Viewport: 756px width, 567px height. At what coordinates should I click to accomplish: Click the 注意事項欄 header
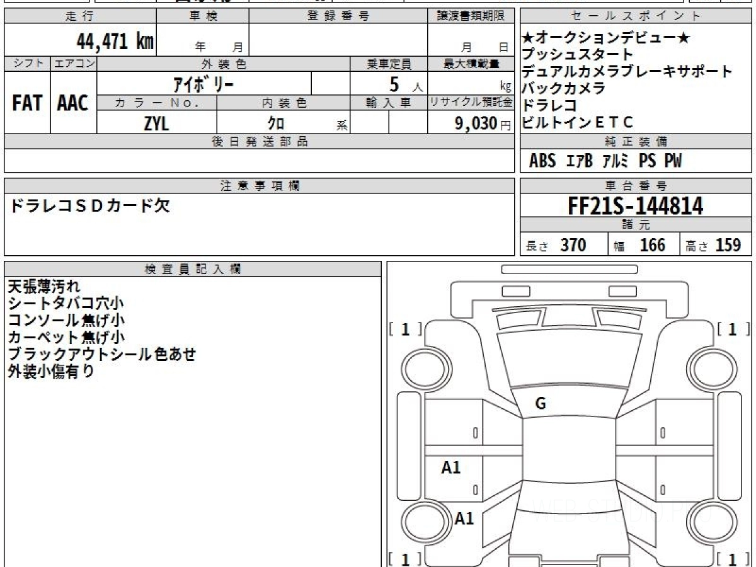tap(259, 186)
